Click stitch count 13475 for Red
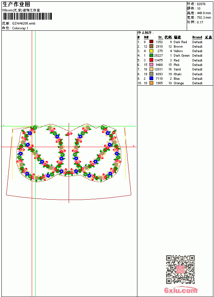The height and width of the screenshot is (297, 214). pos(158,60)
